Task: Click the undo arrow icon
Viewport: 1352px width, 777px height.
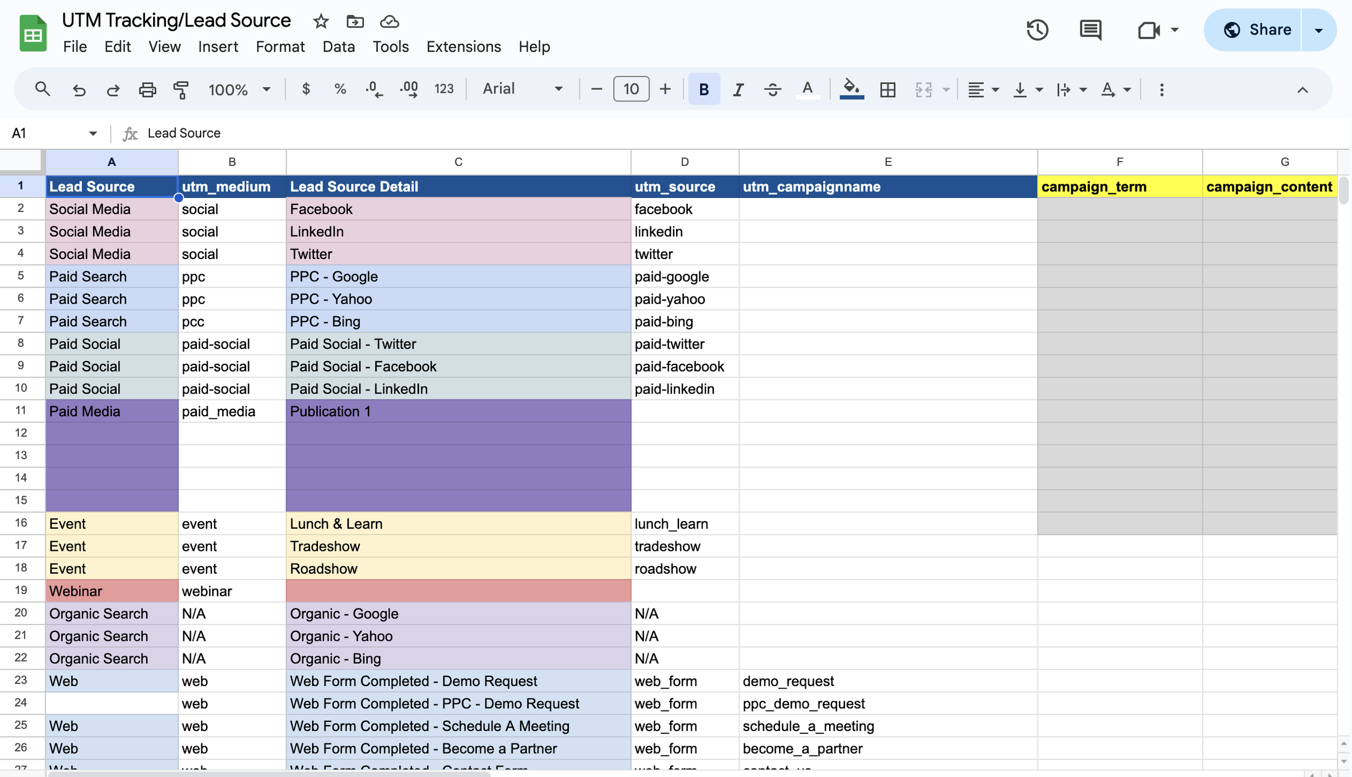Action: click(79, 89)
